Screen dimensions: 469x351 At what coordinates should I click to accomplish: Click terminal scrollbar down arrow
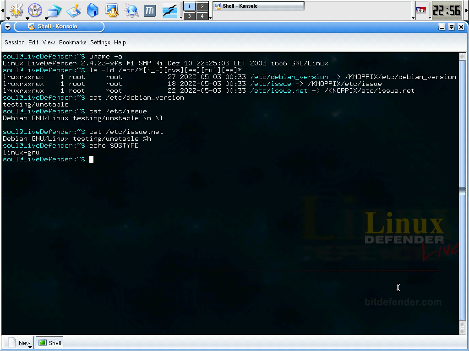462,331
